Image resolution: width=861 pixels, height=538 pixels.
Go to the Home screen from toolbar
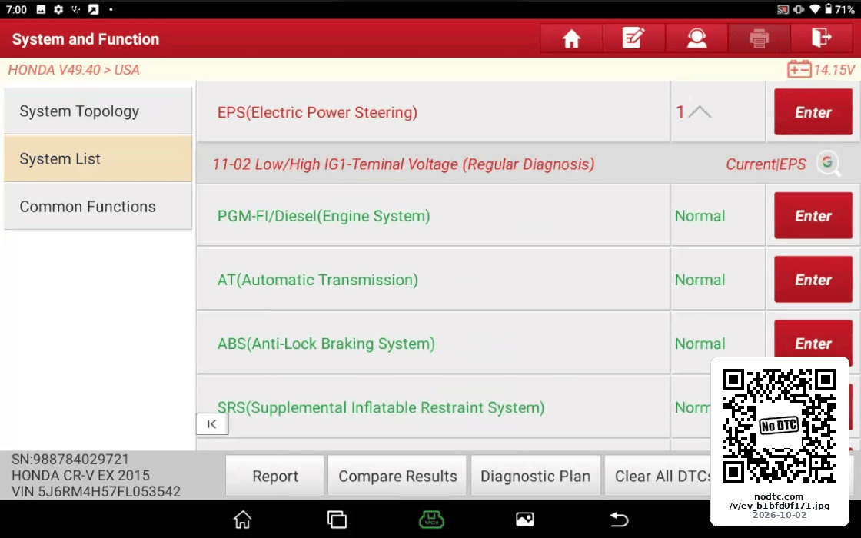coord(571,38)
